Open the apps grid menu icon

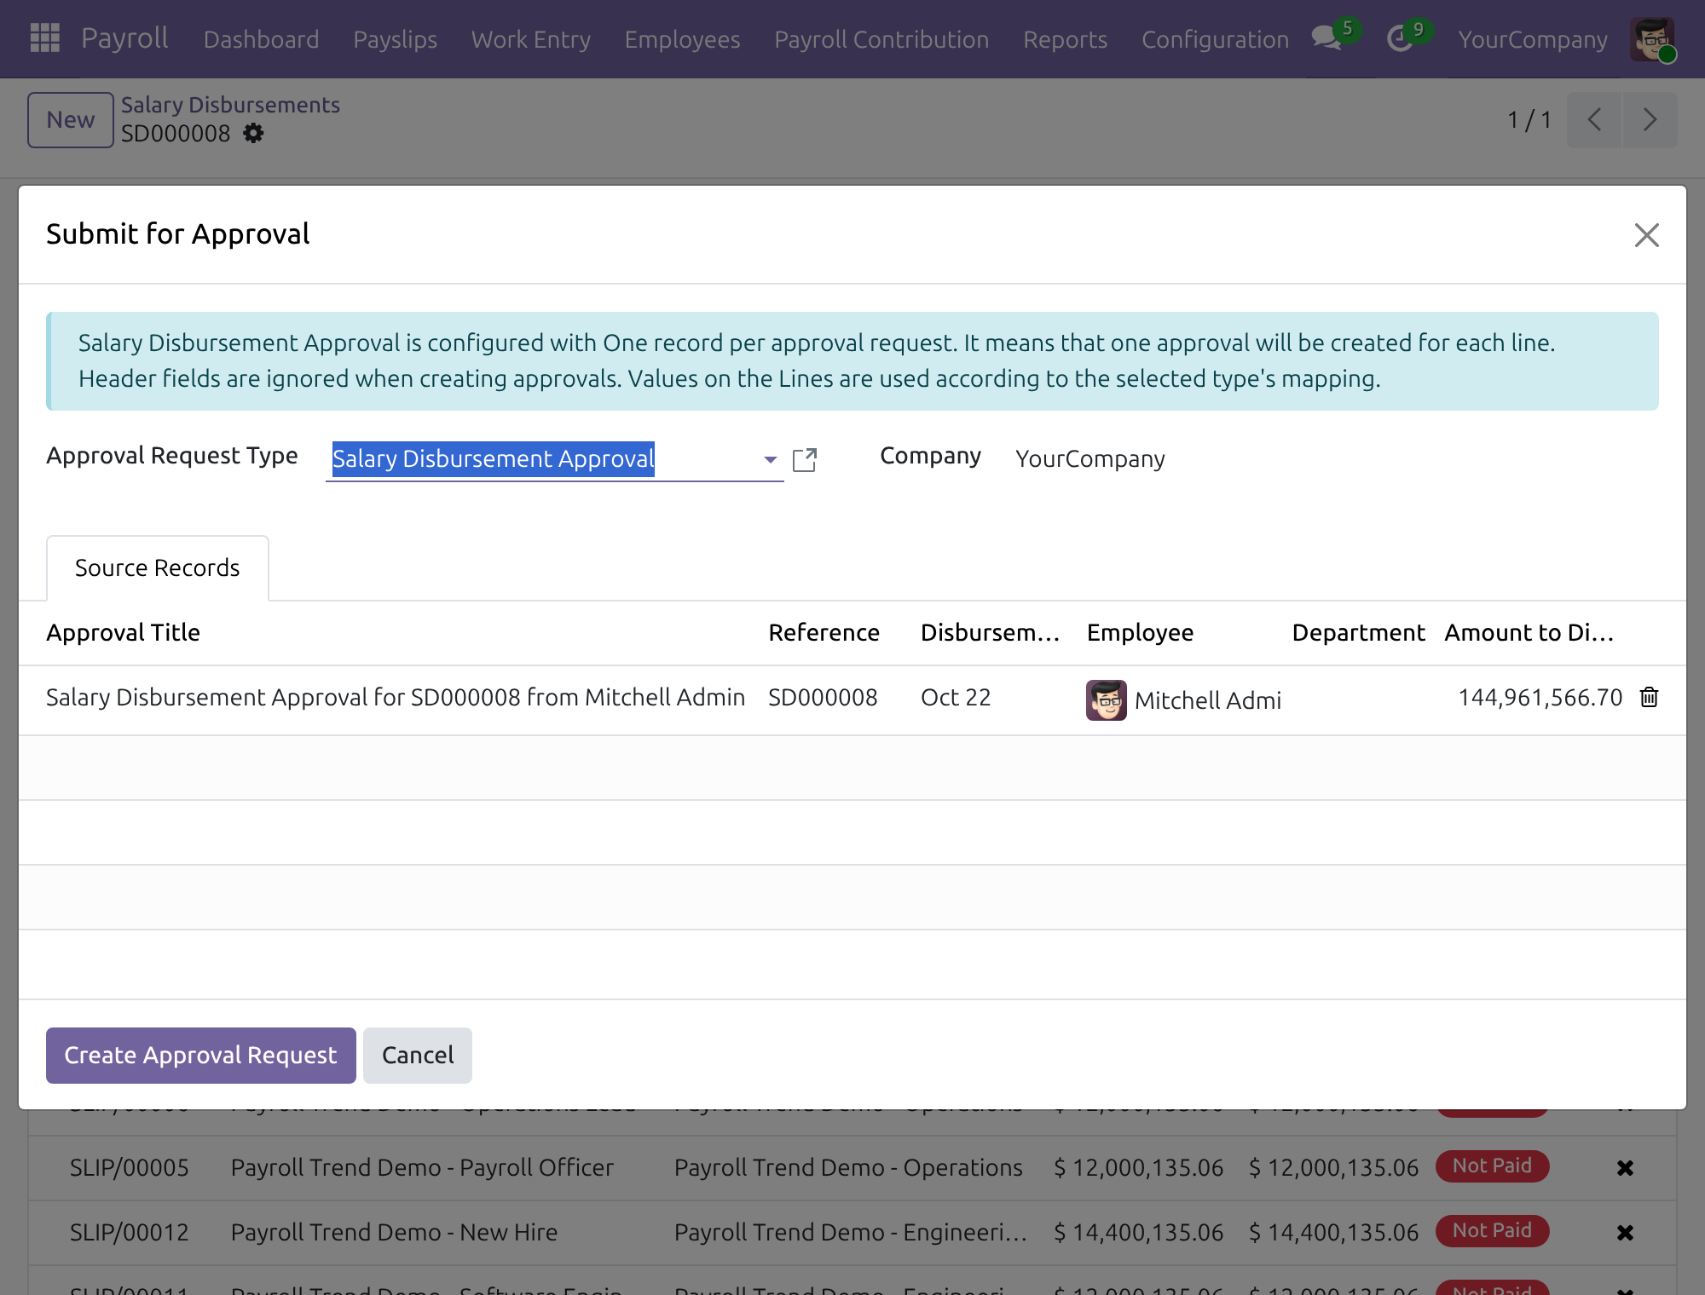click(x=44, y=38)
